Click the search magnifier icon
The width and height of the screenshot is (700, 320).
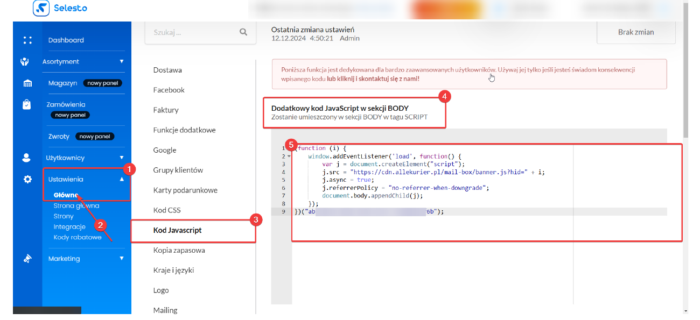click(243, 32)
